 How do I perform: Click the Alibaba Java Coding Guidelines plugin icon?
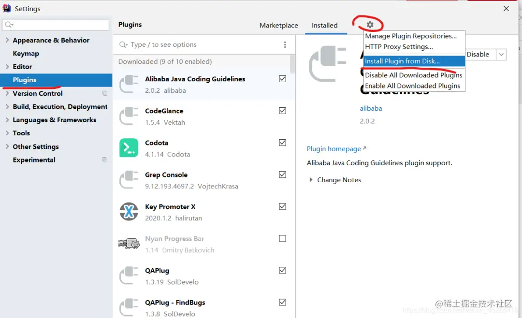click(x=129, y=84)
